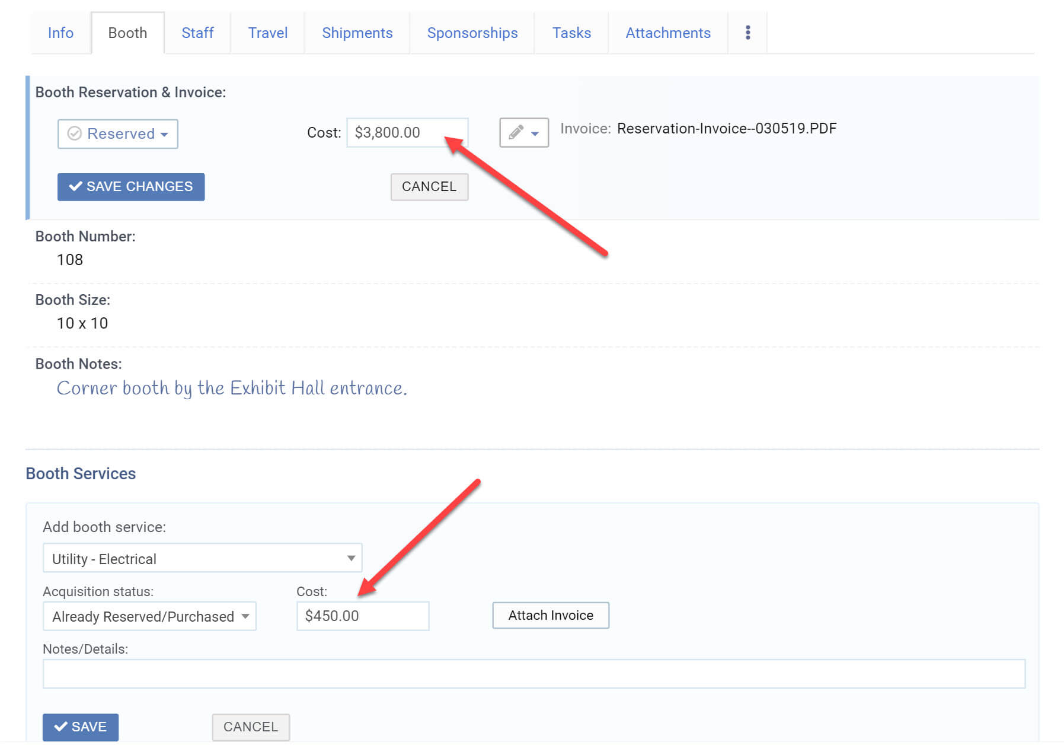The height and width of the screenshot is (745, 1064).
Task: Click the checkmark icon inside Save Changes
Action: click(76, 186)
